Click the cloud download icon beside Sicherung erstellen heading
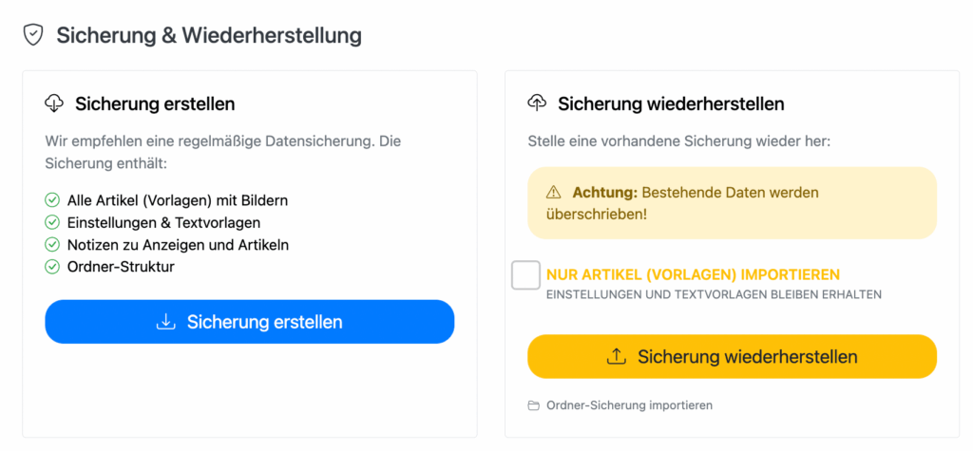Image resolution: width=973 pixels, height=451 pixels. point(54,103)
